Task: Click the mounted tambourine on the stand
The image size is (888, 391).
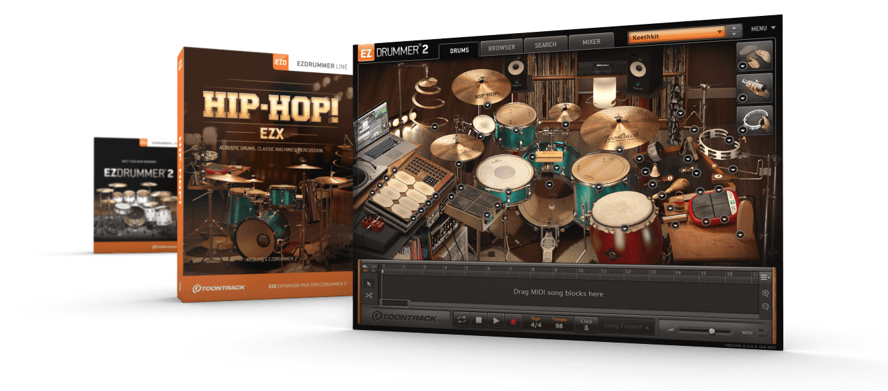Action: tap(719, 144)
